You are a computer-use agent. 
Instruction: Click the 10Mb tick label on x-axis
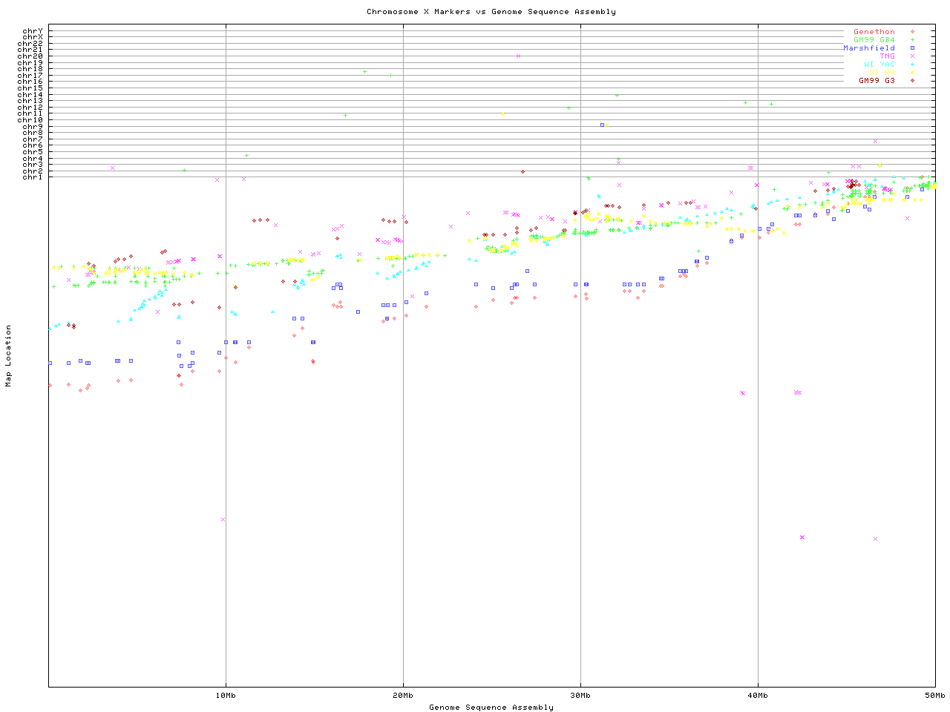point(226,695)
